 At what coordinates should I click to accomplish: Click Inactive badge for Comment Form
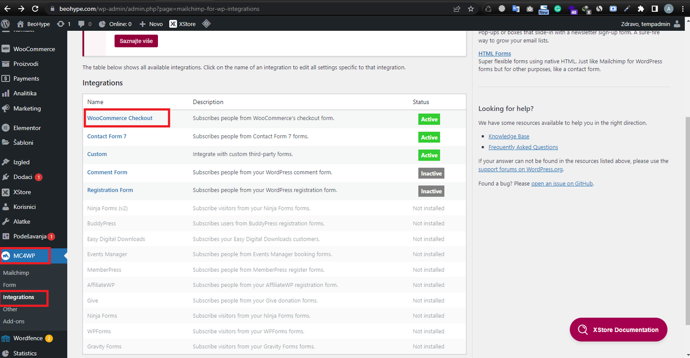431,173
